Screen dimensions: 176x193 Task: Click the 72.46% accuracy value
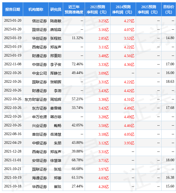pyautogui.click(x=77, y=64)
